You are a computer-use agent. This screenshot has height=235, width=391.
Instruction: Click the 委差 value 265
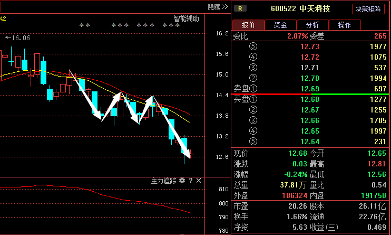click(380, 36)
